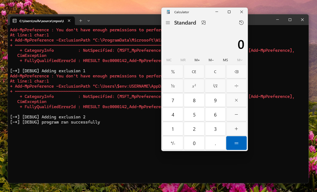Click text '[DEBUG] Adding exclusion 1'
Viewport: 317px width, 192px height.
pyautogui.click(x=54, y=71)
